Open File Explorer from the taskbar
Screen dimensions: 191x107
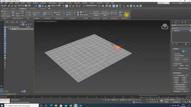click(x=56, y=106)
